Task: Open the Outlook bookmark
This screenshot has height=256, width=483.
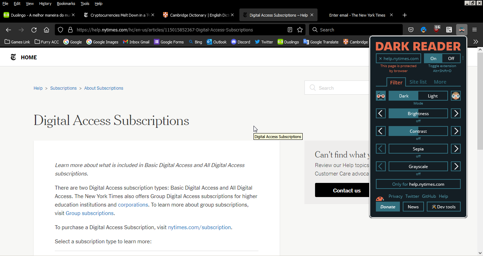Action: coord(216,42)
